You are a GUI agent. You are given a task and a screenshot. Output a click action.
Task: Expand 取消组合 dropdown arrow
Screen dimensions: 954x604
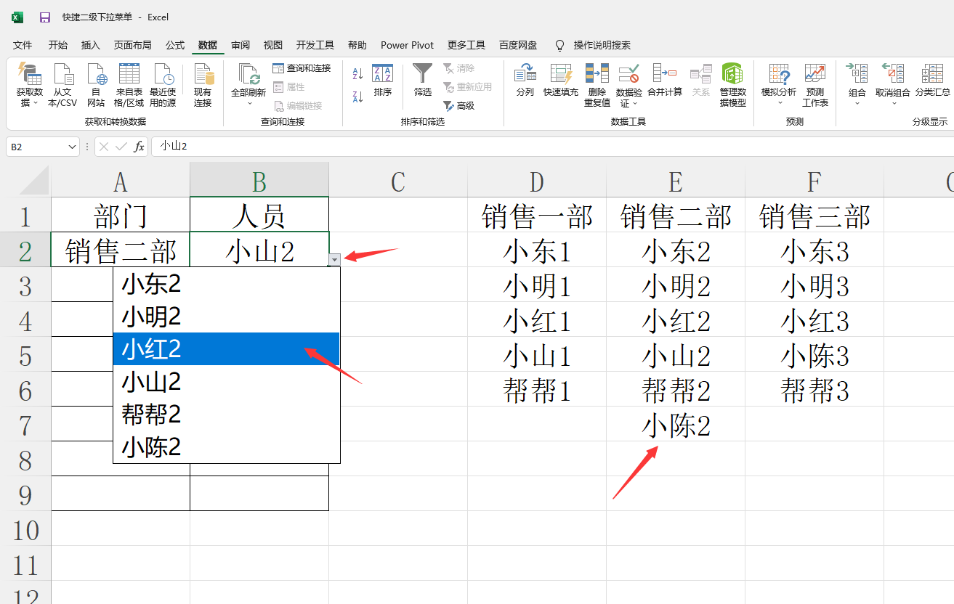click(893, 103)
